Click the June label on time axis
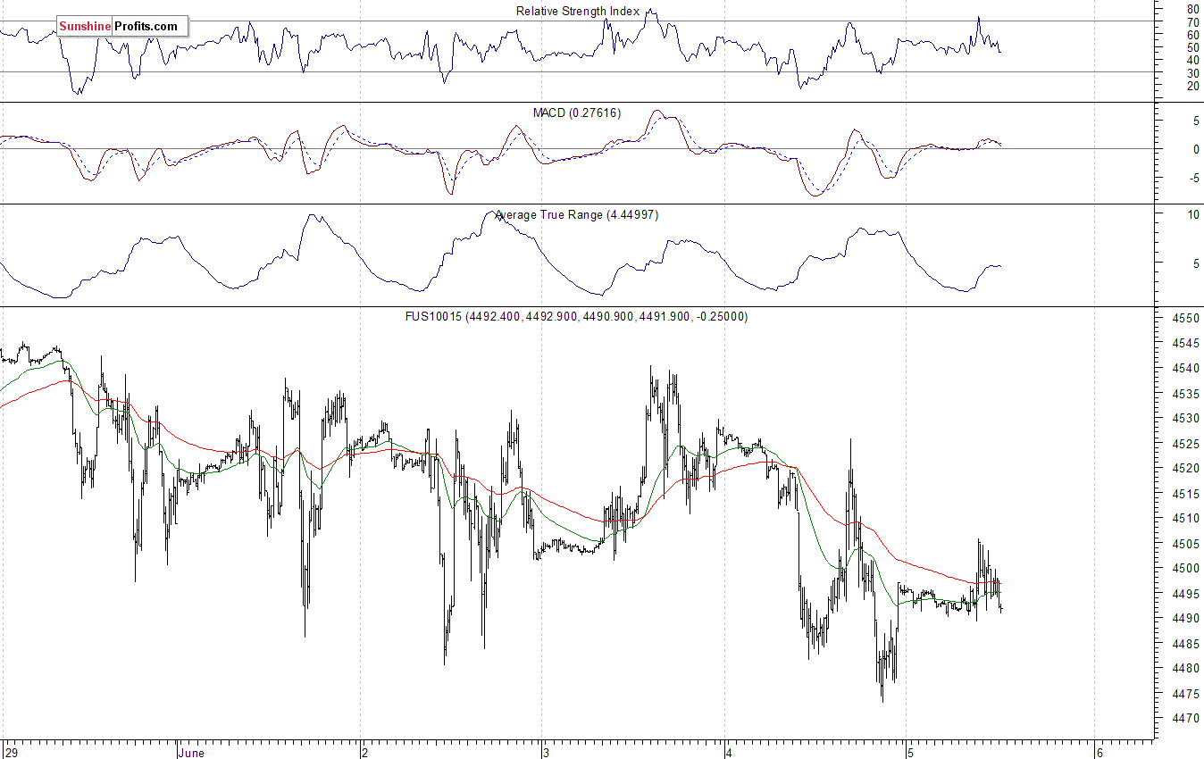 click(191, 753)
